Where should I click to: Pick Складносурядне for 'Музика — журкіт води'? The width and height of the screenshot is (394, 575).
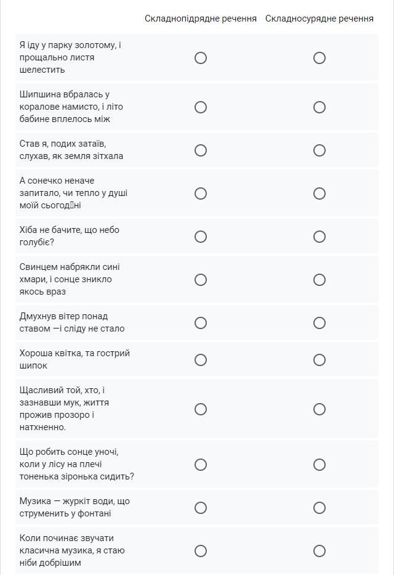[x=320, y=508]
